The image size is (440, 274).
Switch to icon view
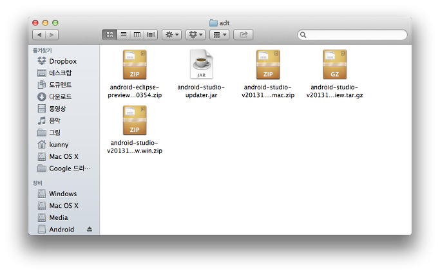(110, 35)
